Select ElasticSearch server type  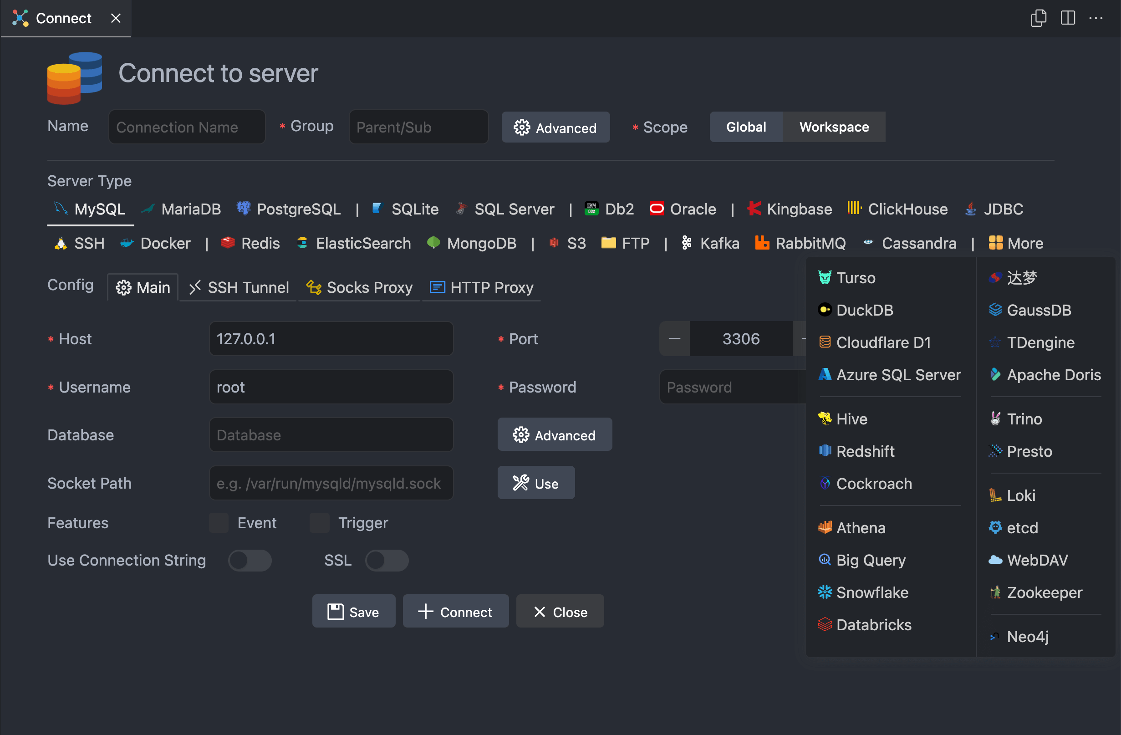pyautogui.click(x=354, y=243)
